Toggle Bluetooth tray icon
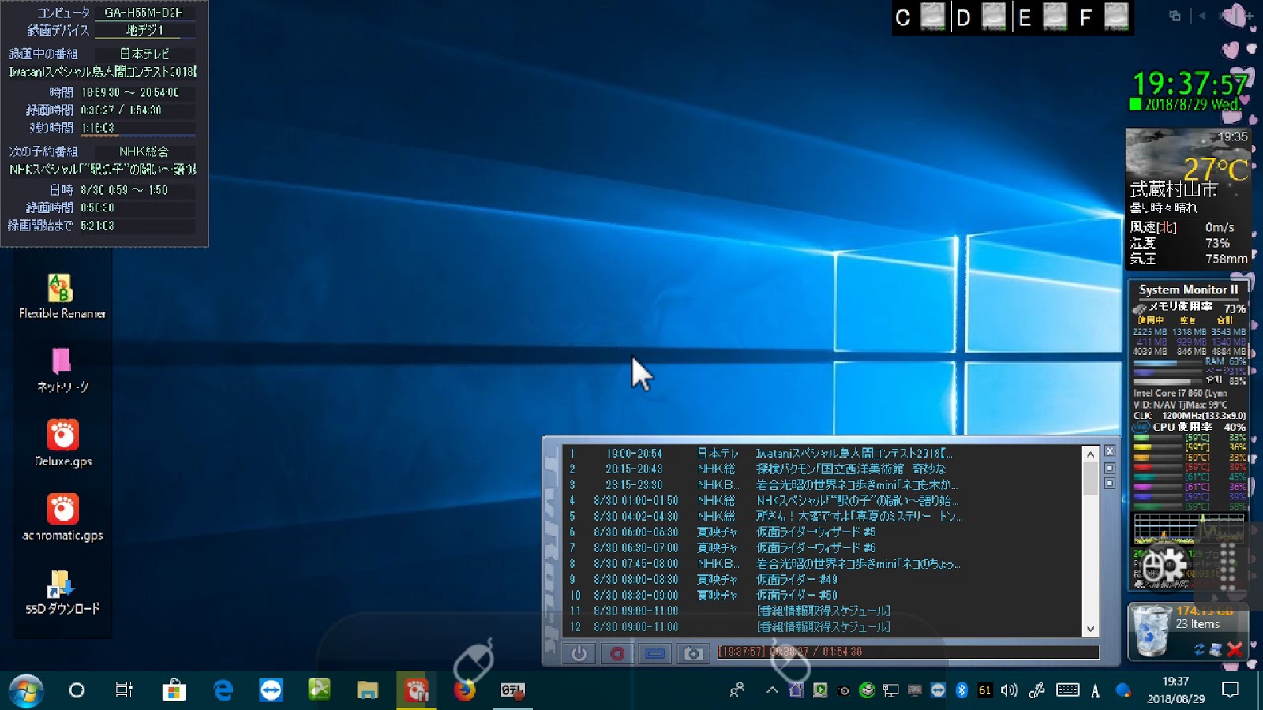The height and width of the screenshot is (710, 1263). pyautogui.click(x=961, y=690)
